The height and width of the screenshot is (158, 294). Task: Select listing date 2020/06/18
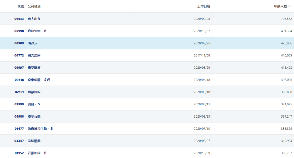[x=202, y=80]
